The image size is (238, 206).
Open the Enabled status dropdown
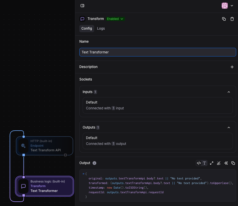pyautogui.click(x=115, y=19)
